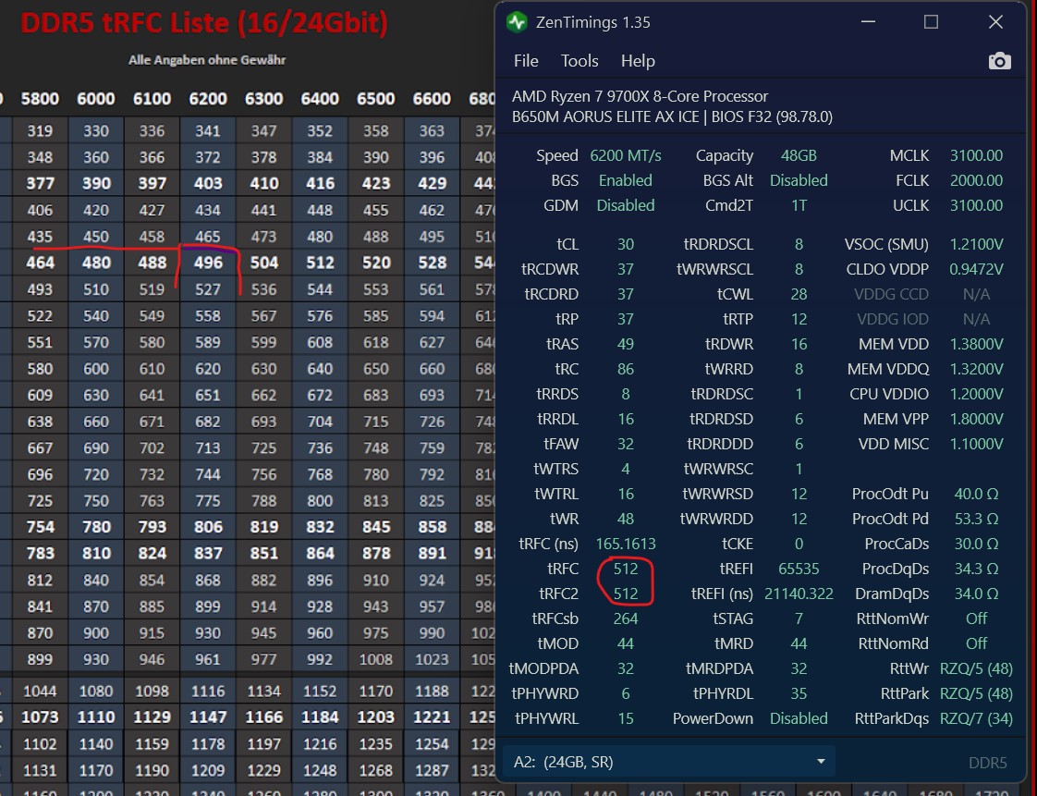The image size is (1037, 796).
Task: Click the FCLK value 2000.00
Action: (976, 180)
